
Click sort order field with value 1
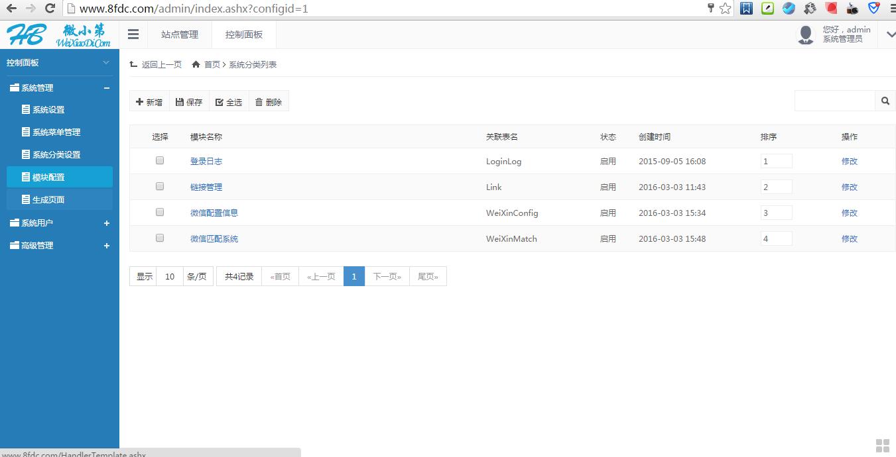(776, 161)
